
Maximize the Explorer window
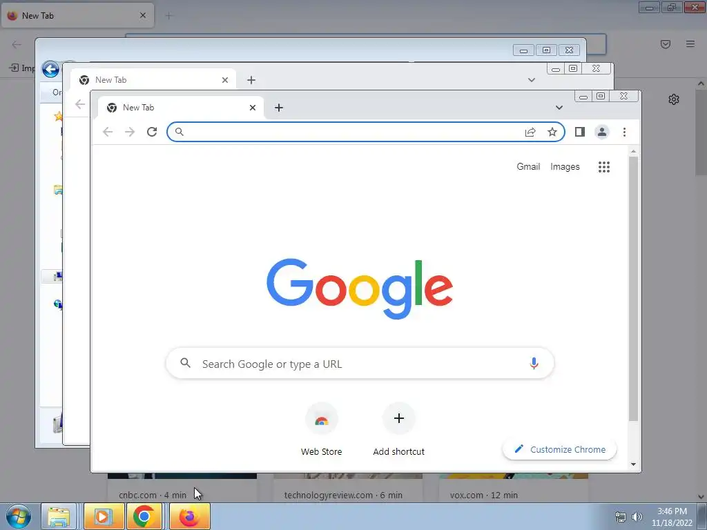pos(546,50)
